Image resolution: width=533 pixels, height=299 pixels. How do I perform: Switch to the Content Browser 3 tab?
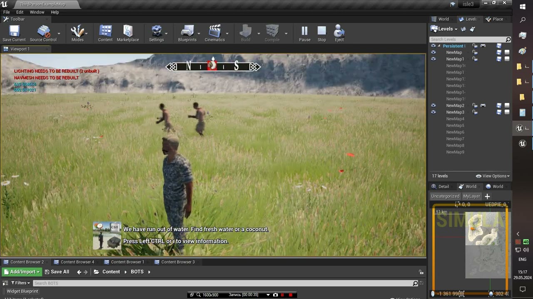point(178,262)
